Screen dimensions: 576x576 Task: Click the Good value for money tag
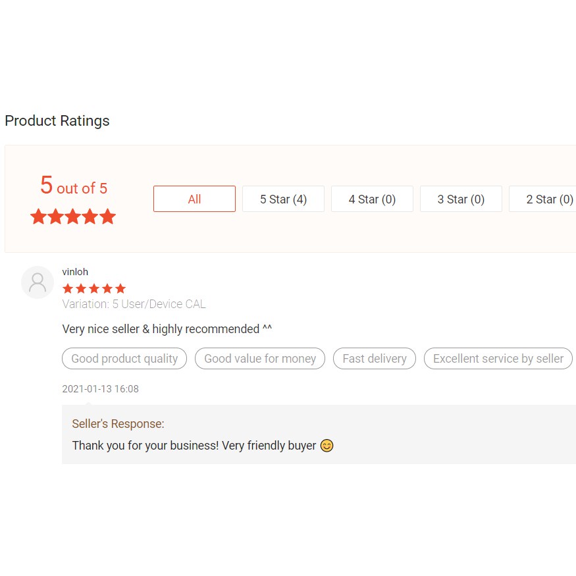coord(260,359)
